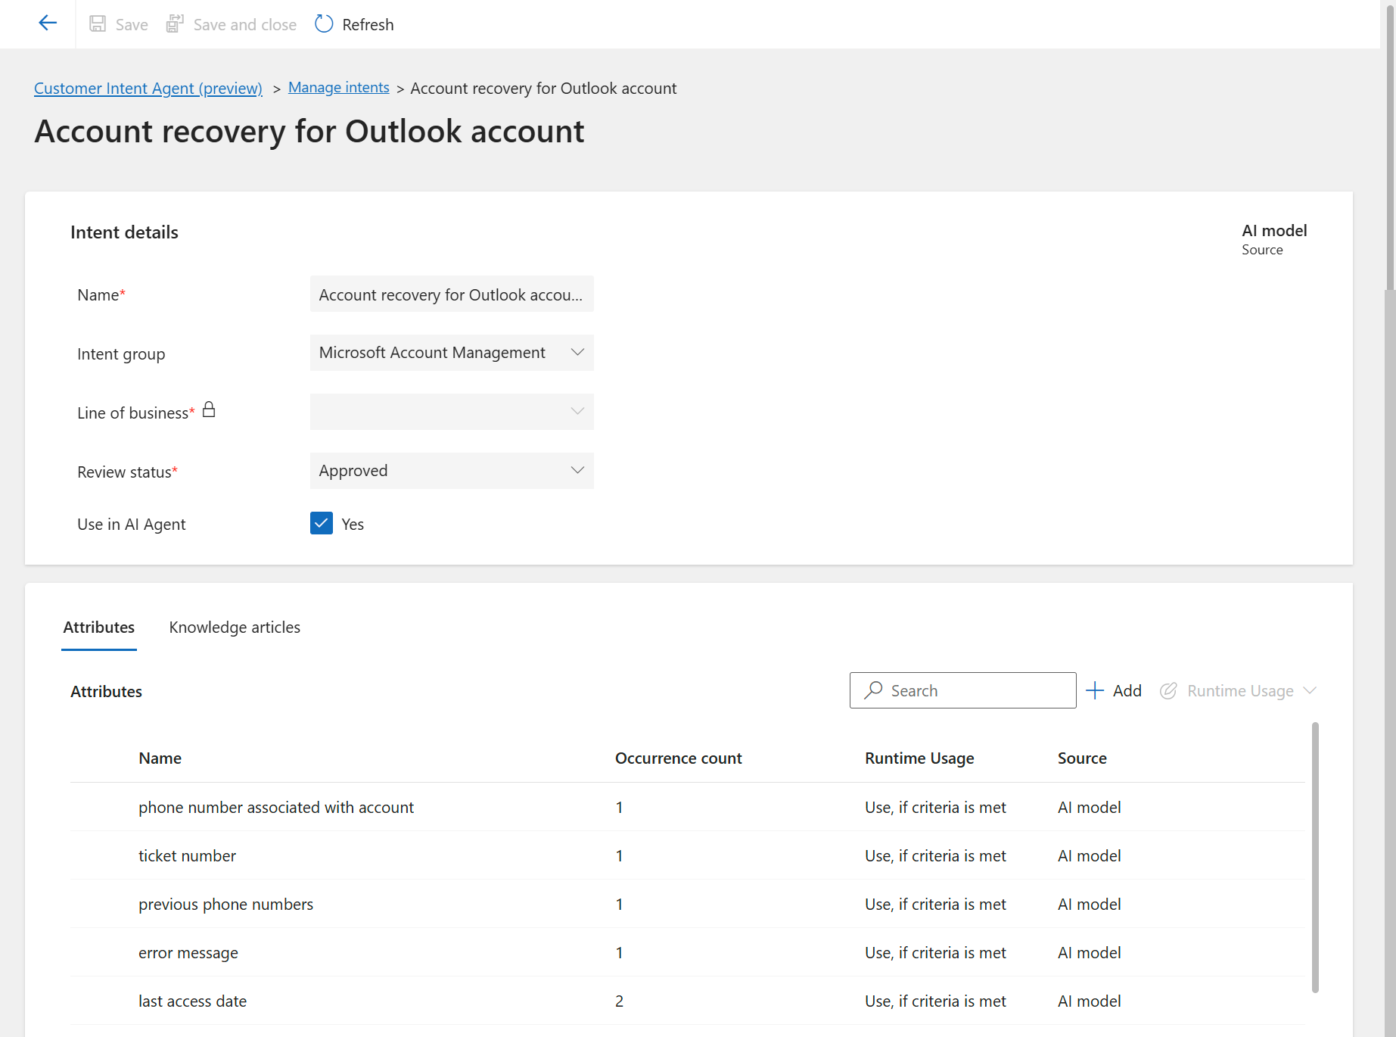Expand the Intent group dropdown
Viewport: 1396px width, 1037px height.
(x=577, y=353)
